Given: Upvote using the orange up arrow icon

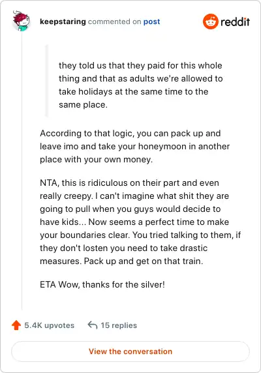Looking at the screenshot, I should 16,325.
